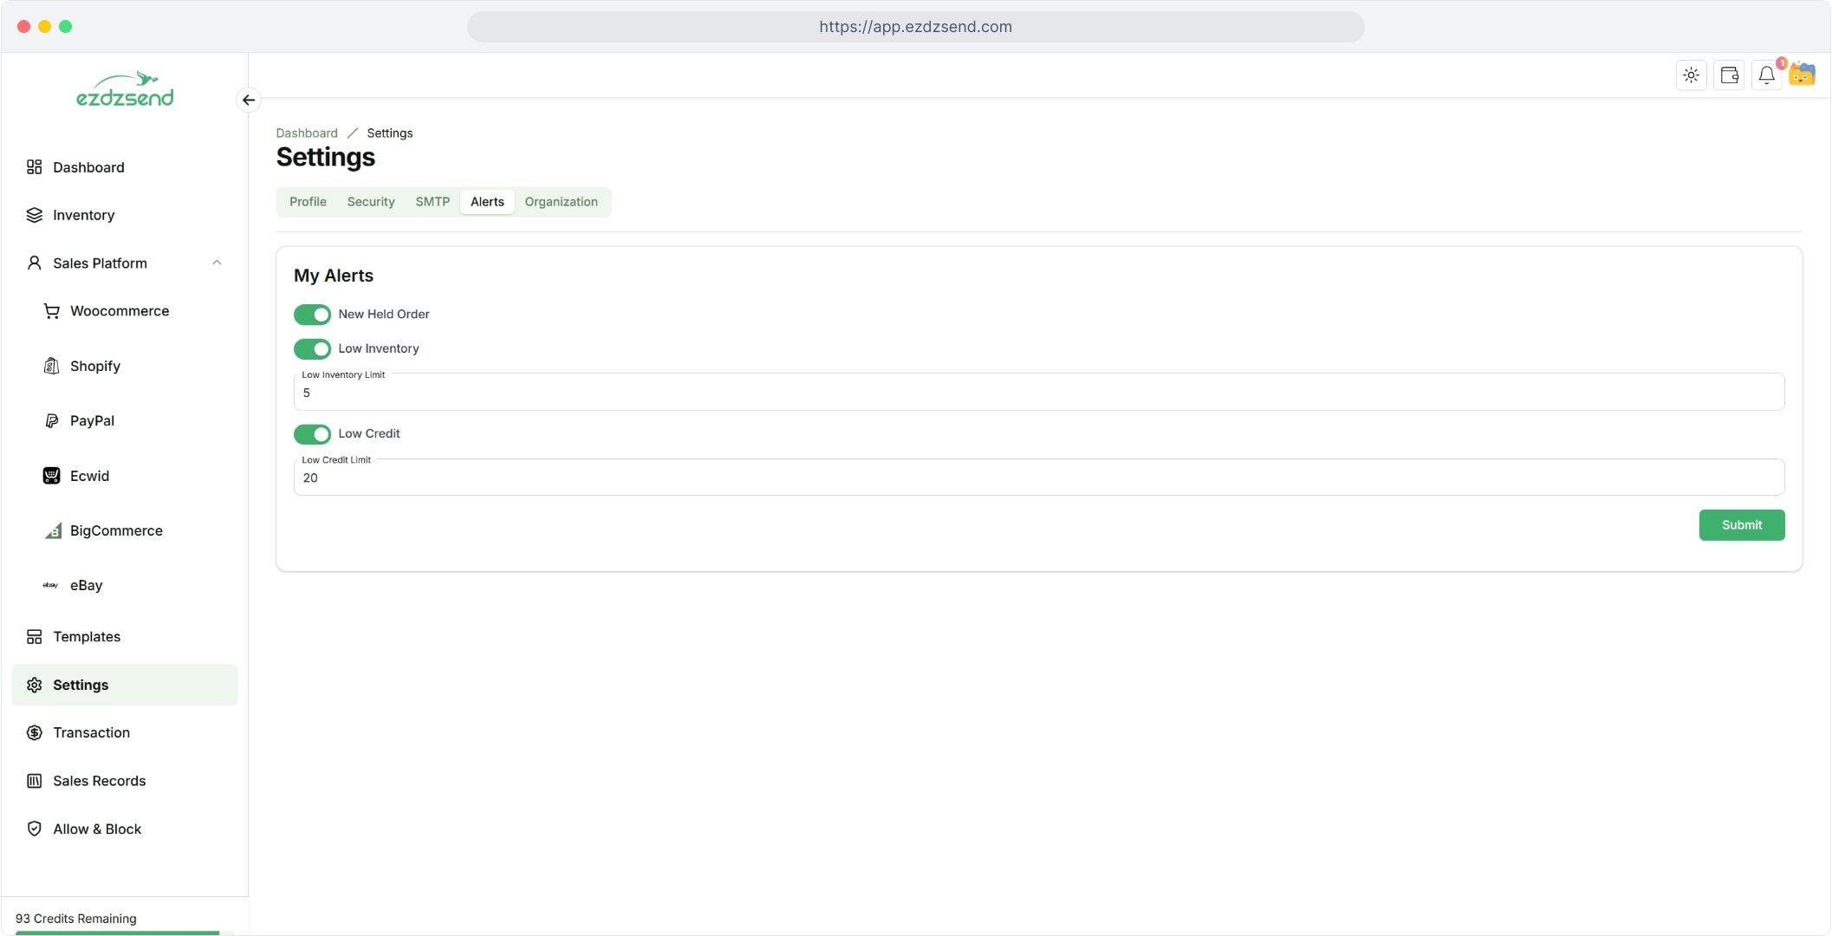Screen dimensions: 1832x936
Task: Open user avatar profile menu
Action: [x=1803, y=75]
